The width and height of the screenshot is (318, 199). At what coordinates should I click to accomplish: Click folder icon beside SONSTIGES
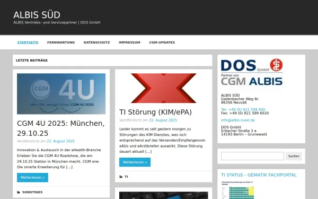coord(19,192)
